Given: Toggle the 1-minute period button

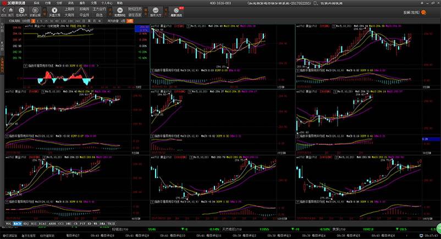Looking at the screenshot, I should pos(34,21).
